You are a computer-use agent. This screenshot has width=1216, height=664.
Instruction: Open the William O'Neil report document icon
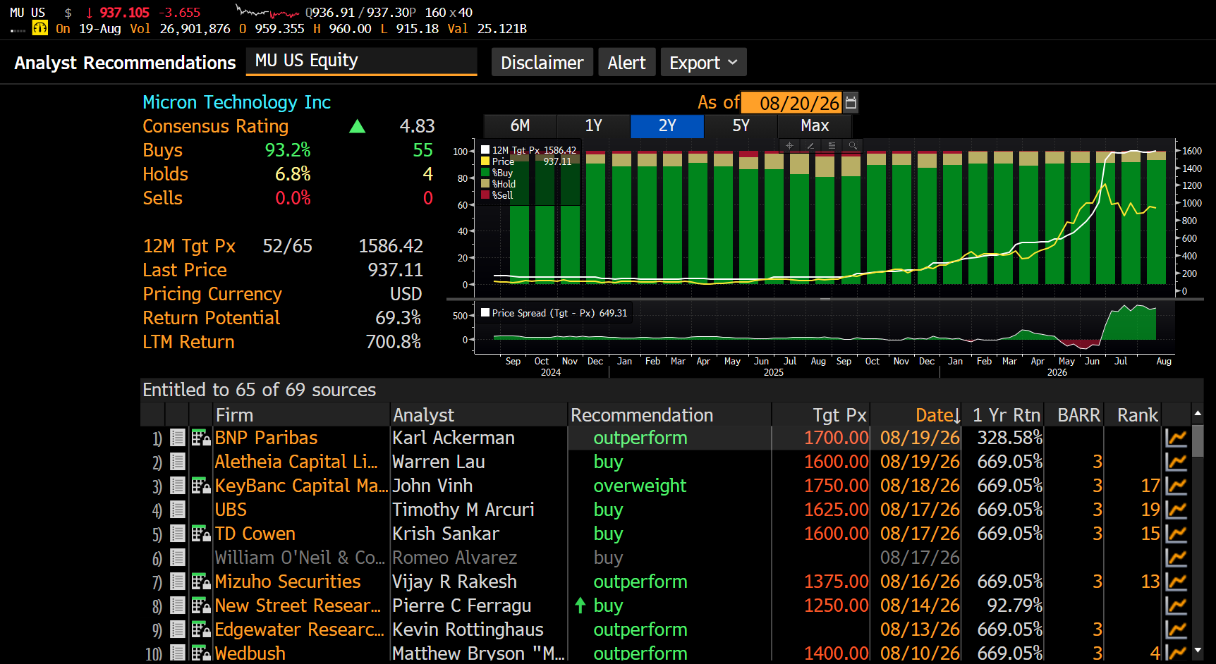click(x=178, y=558)
